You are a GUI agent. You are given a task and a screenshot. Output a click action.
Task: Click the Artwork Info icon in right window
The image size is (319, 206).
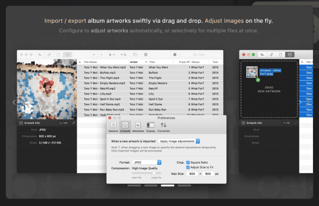243,123
